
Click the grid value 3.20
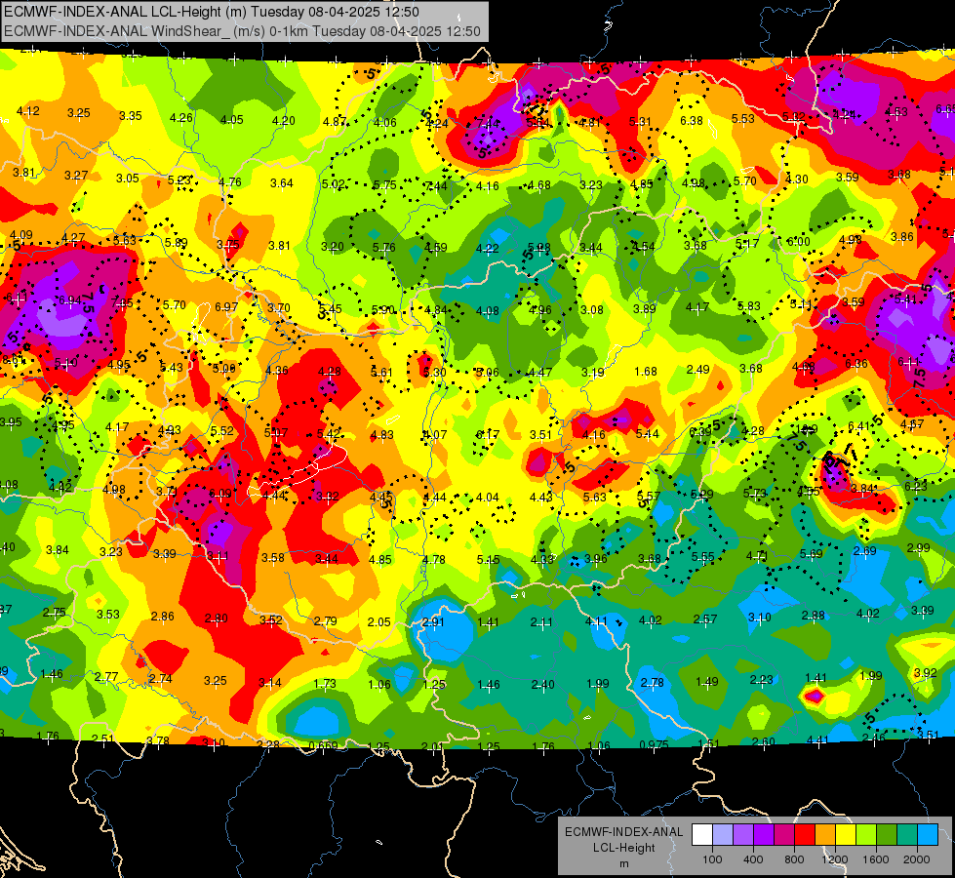332,247
